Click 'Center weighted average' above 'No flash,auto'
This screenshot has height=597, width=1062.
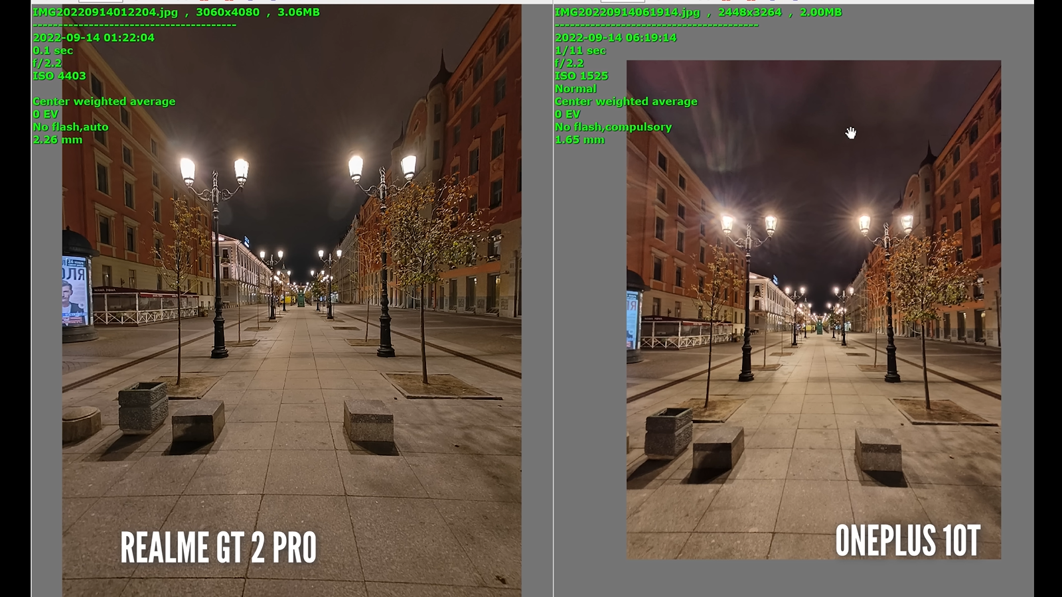coord(104,101)
